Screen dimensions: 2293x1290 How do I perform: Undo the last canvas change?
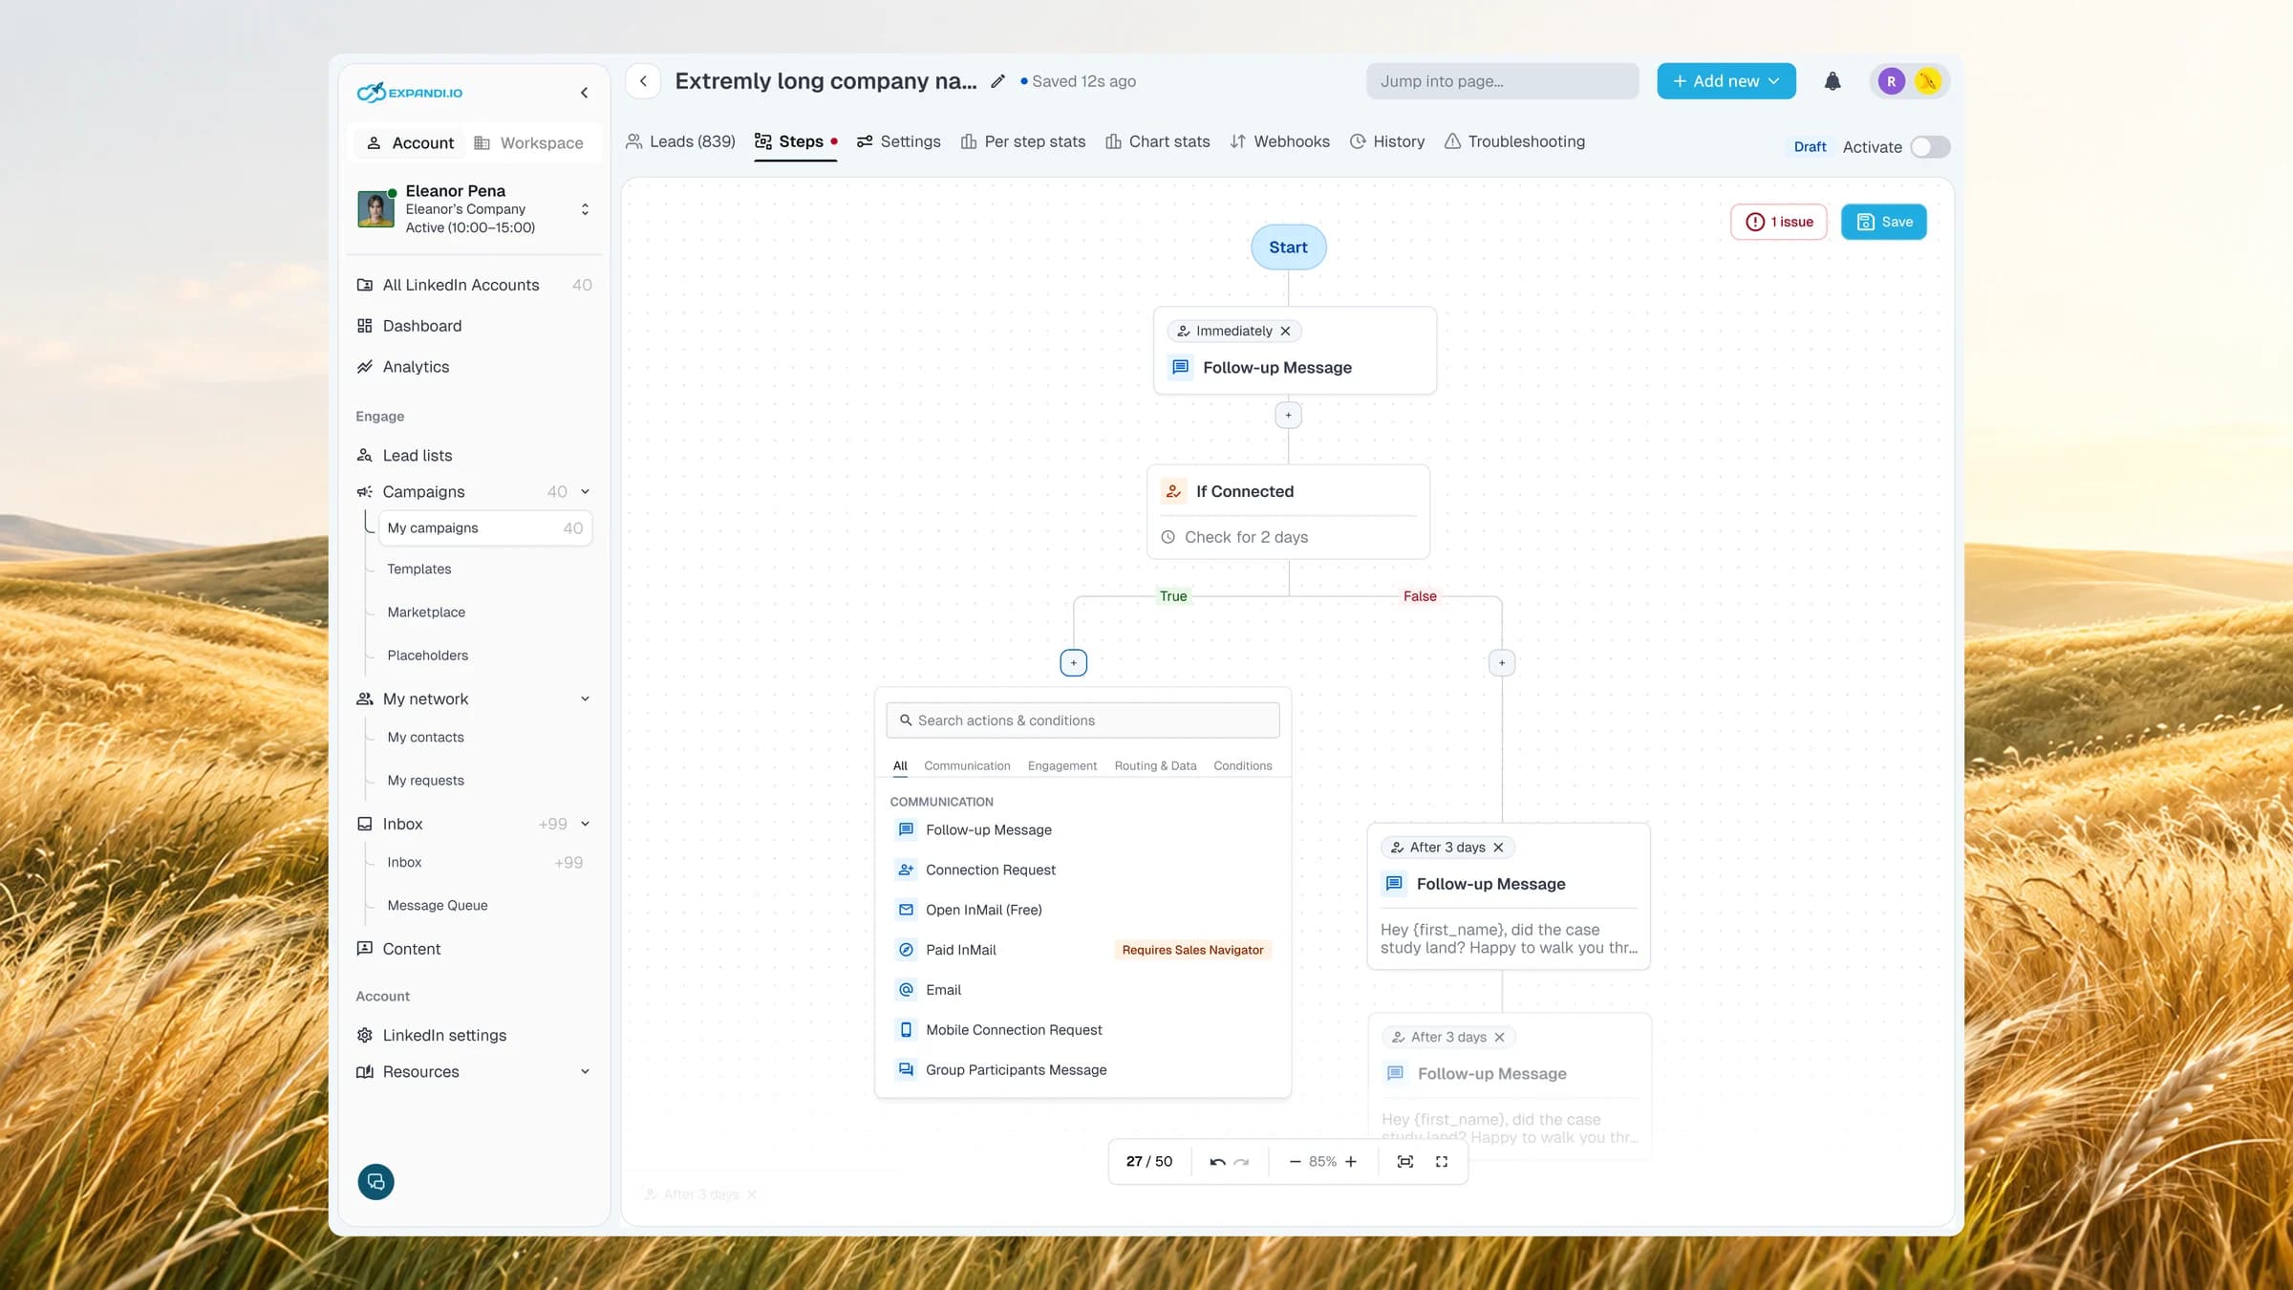coord(1217,1162)
